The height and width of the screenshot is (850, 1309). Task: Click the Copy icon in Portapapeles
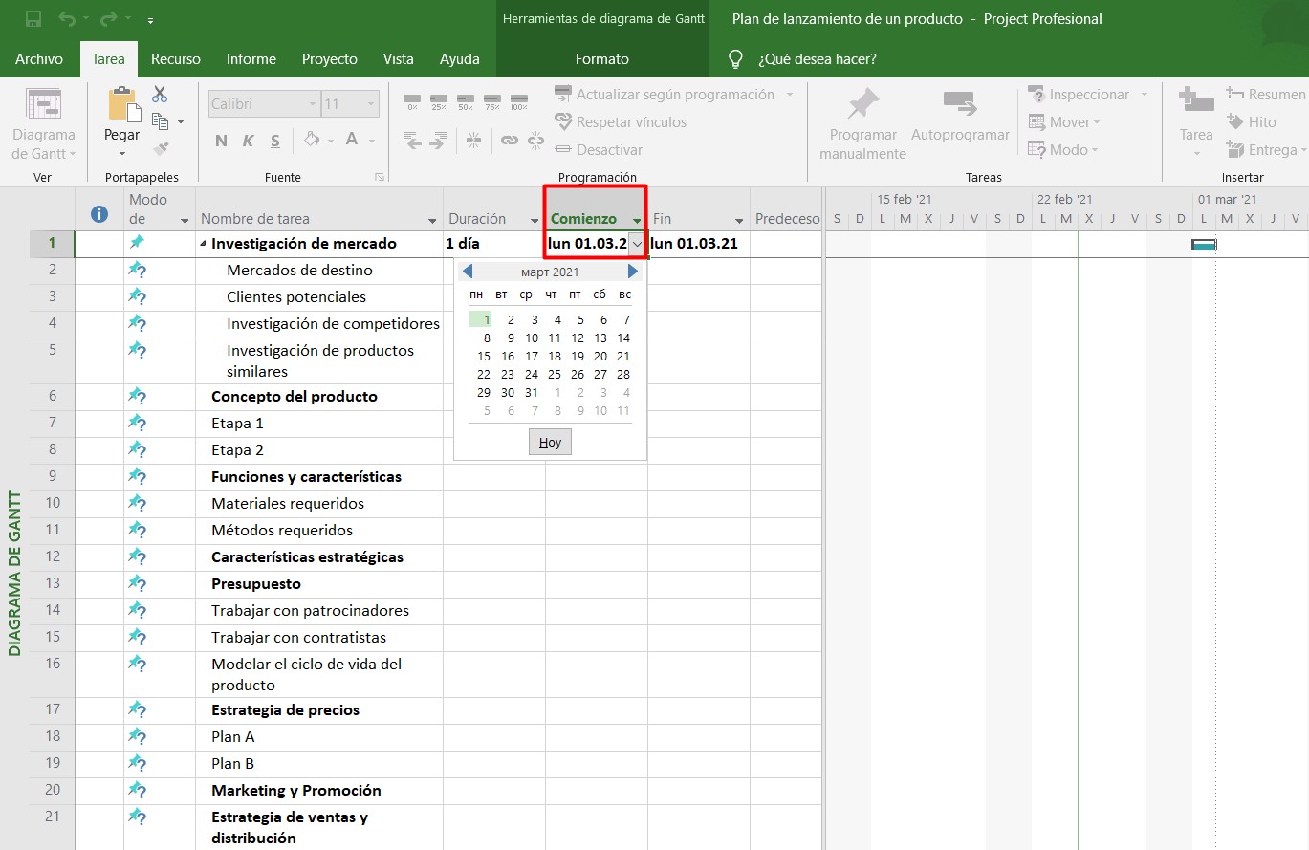click(x=161, y=121)
